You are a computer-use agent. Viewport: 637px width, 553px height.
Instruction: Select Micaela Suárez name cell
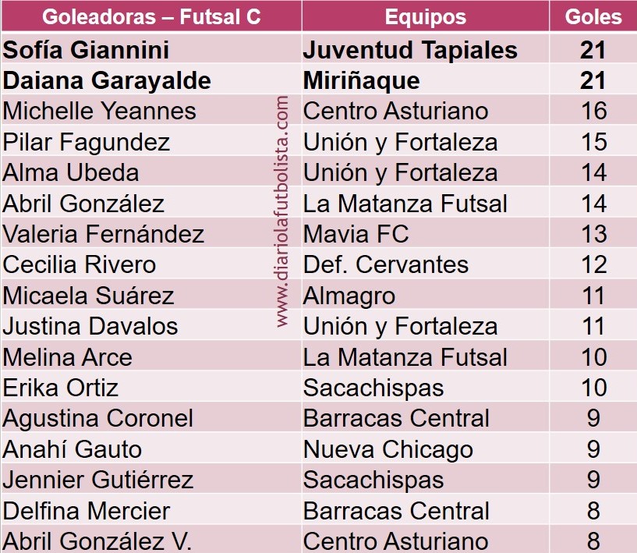(x=138, y=296)
